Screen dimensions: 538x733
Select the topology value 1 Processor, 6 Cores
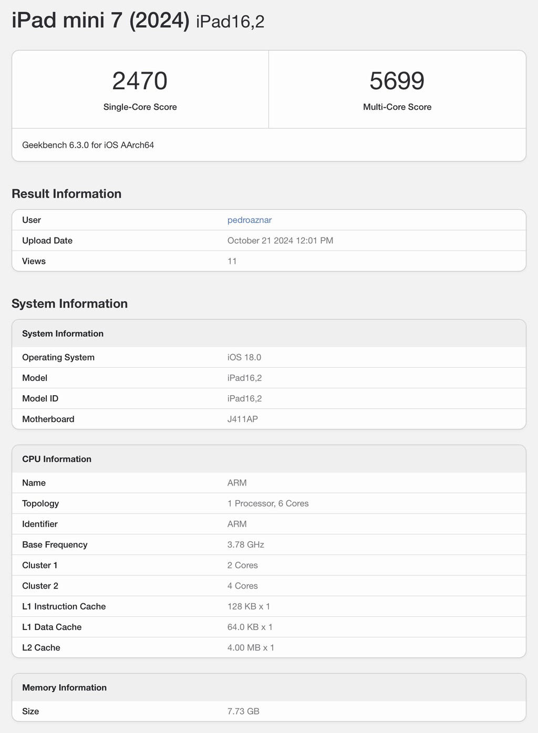(x=267, y=503)
